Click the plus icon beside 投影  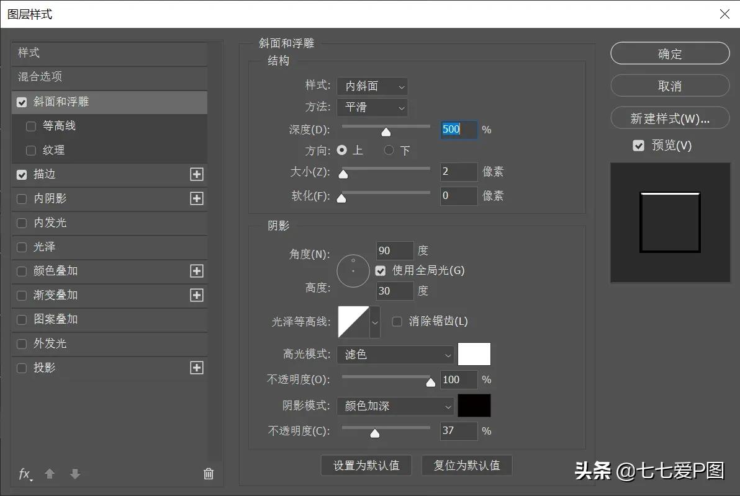point(197,368)
